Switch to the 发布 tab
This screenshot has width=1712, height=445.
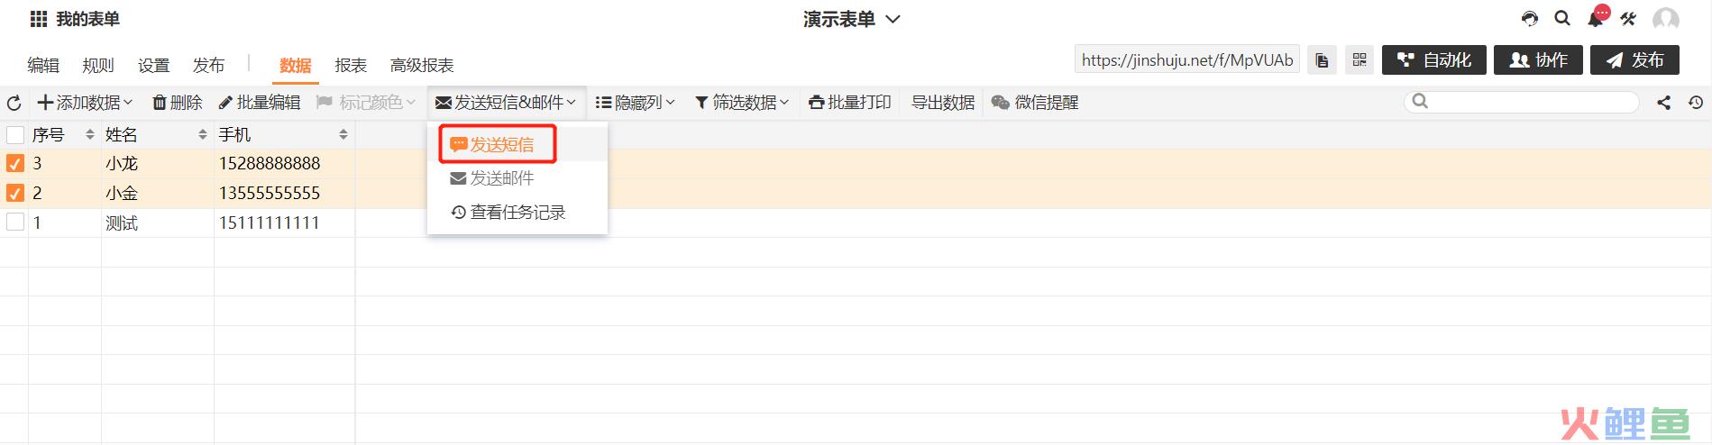click(209, 66)
